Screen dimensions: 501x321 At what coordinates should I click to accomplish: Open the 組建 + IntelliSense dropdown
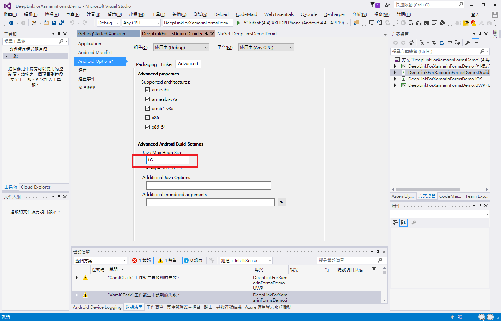pyautogui.click(x=246, y=260)
